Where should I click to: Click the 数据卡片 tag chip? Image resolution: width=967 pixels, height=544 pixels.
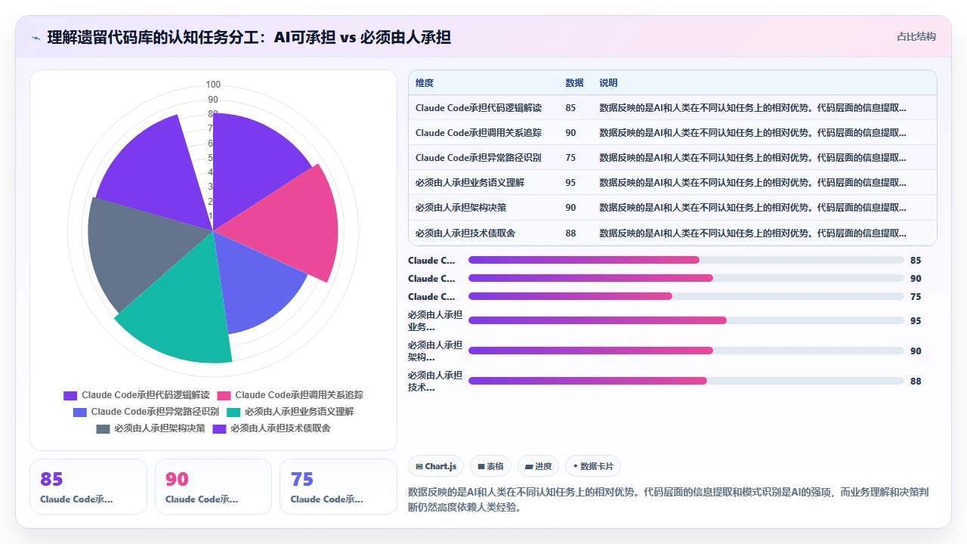[593, 466]
